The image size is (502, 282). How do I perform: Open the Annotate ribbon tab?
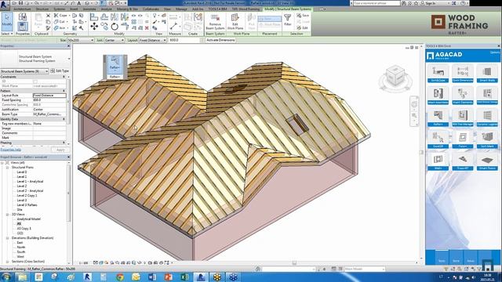89,9
